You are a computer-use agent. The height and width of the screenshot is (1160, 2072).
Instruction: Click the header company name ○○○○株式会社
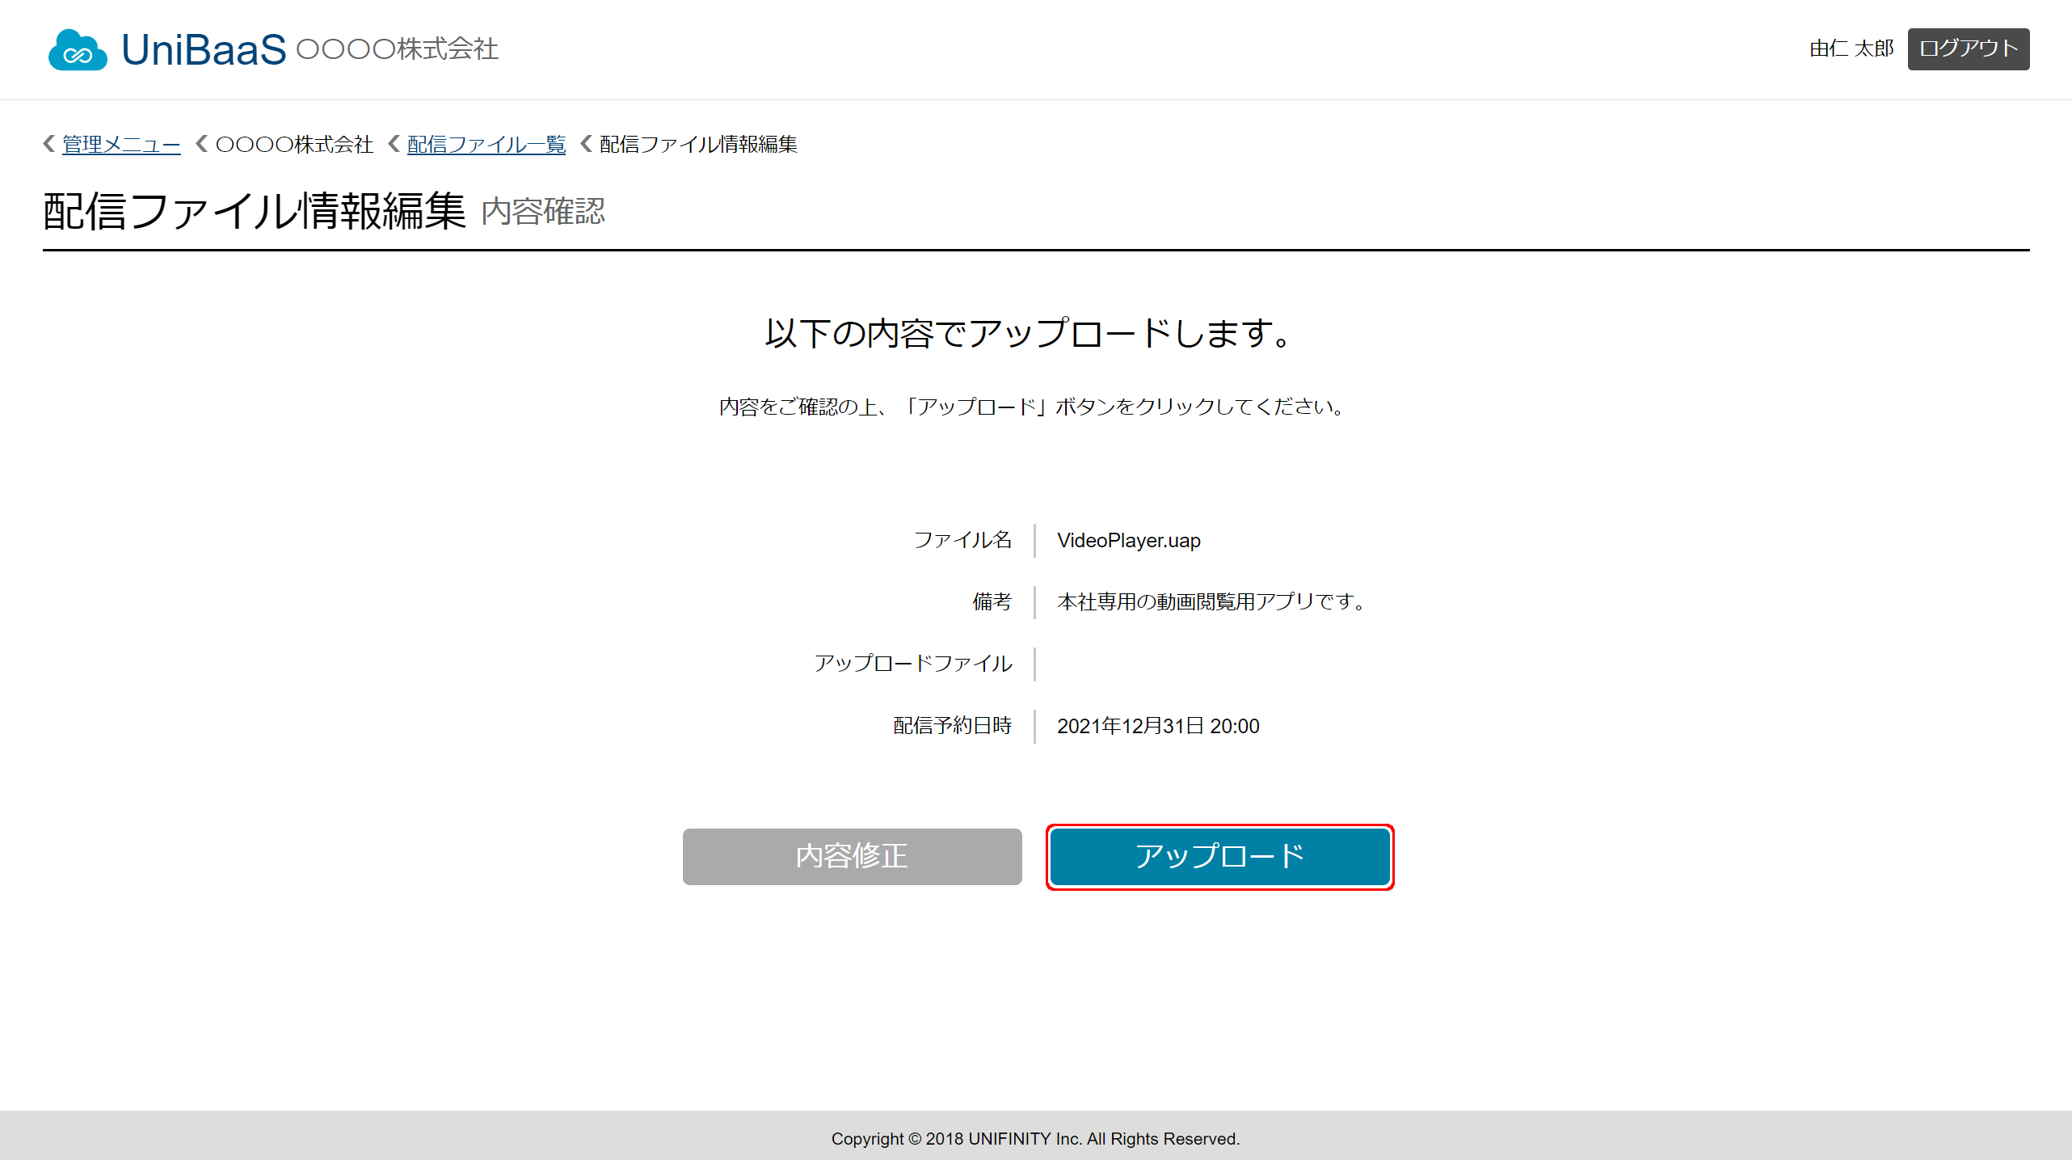pos(398,49)
